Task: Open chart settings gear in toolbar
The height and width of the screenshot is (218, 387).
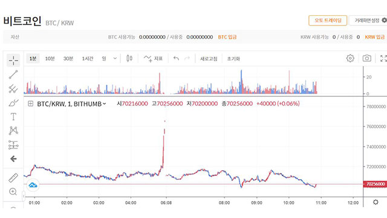Action: [x=350, y=58]
